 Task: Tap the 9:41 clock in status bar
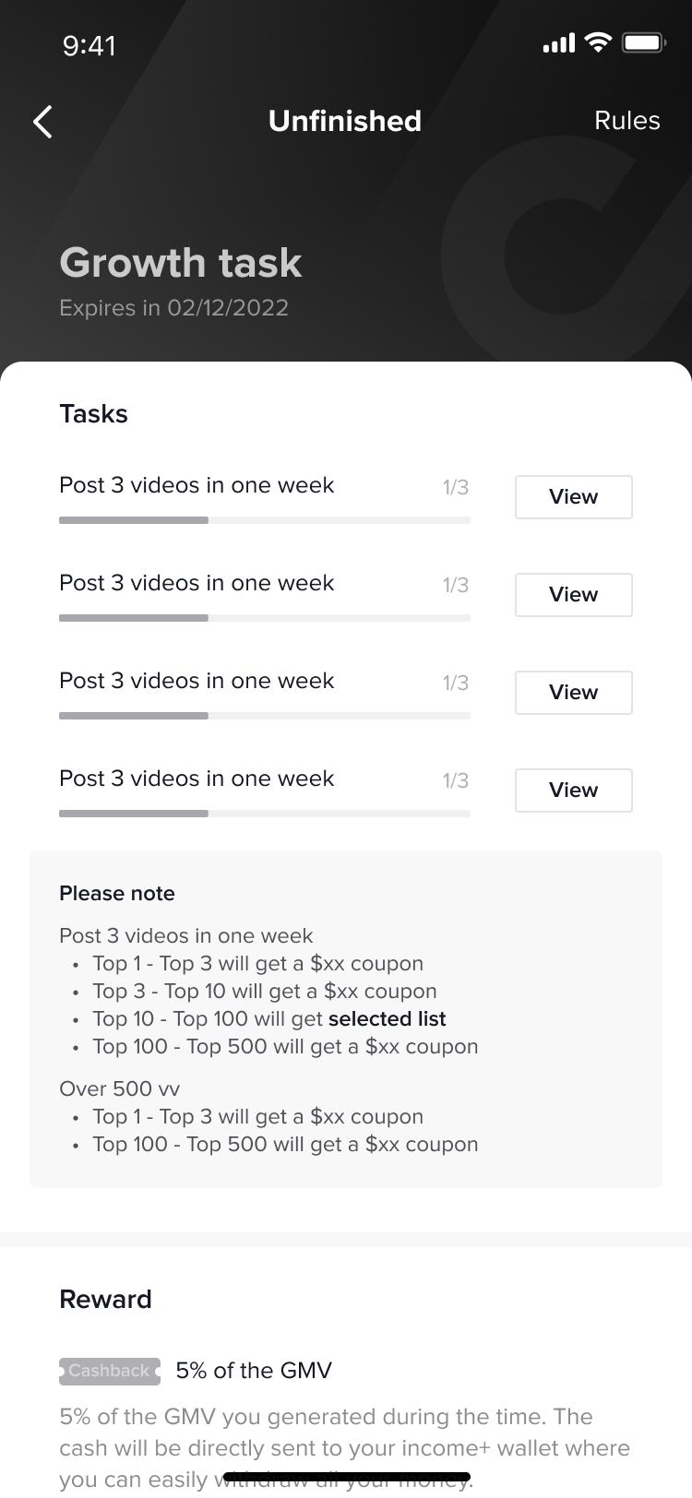pos(89,45)
